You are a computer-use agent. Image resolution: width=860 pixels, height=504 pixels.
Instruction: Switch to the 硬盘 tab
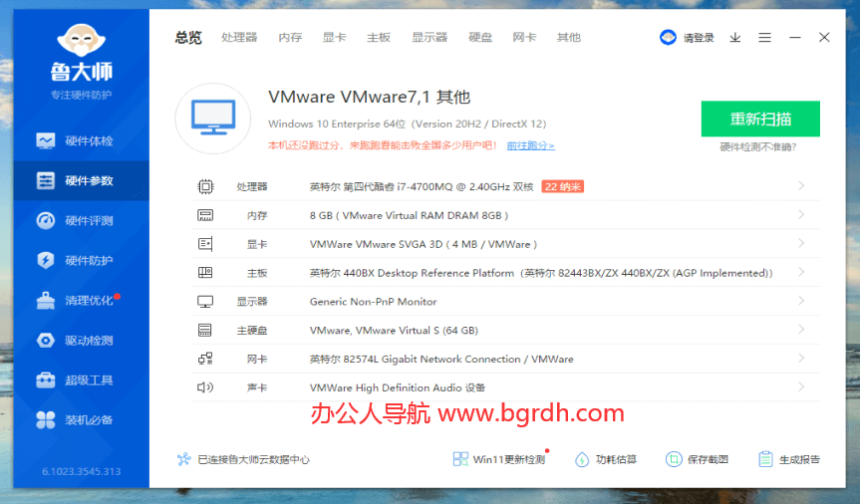pos(480,38)
